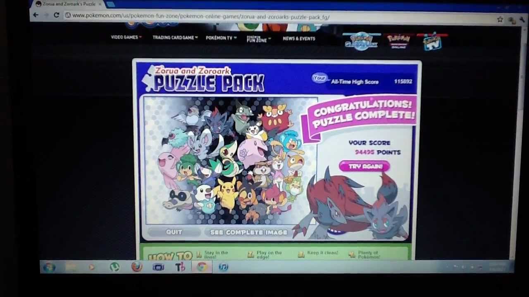Click the 94495 score value
This screenshot has height=297, width=529.
(365, 152)
